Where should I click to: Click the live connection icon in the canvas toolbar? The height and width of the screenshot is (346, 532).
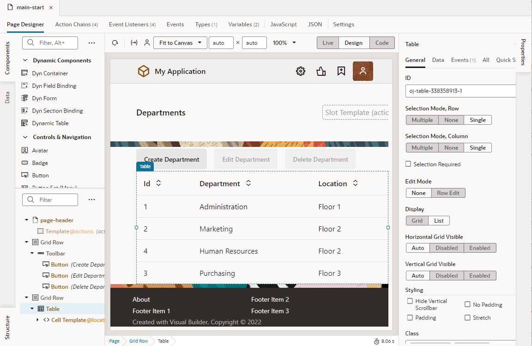(x=133, y=42)
